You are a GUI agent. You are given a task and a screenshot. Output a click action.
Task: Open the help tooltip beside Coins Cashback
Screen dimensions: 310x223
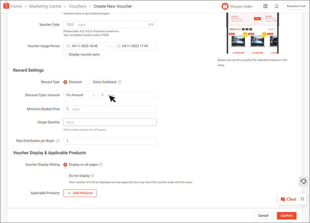(x=120, y=82)
